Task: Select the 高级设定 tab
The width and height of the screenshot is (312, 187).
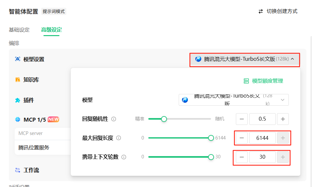Action: [x=51, y=30]
